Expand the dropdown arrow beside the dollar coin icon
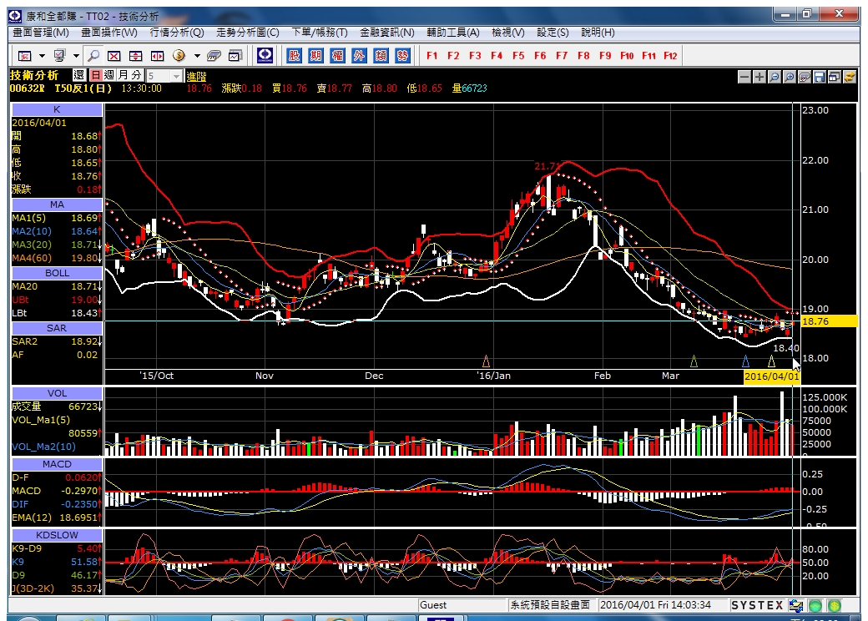 (197, 56)
